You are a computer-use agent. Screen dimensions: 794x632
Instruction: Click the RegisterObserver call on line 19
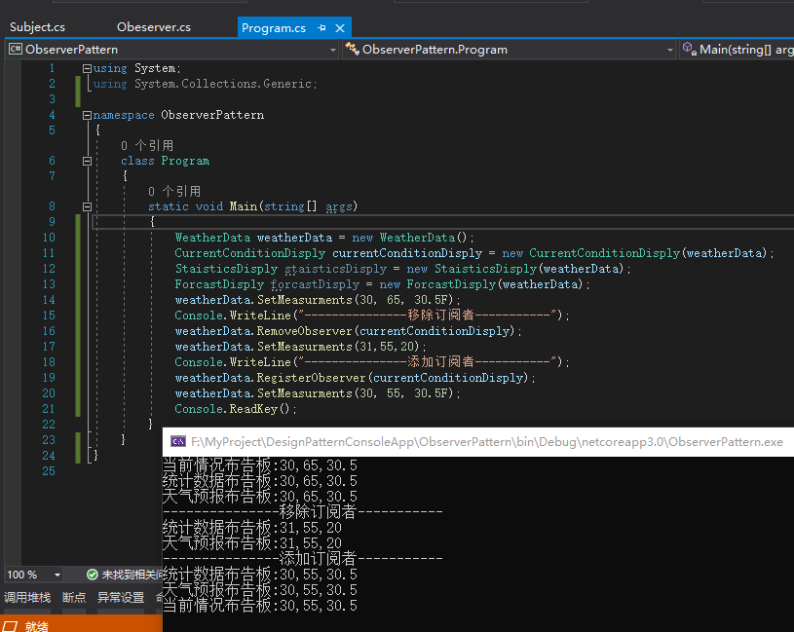(x=311, y=378)
